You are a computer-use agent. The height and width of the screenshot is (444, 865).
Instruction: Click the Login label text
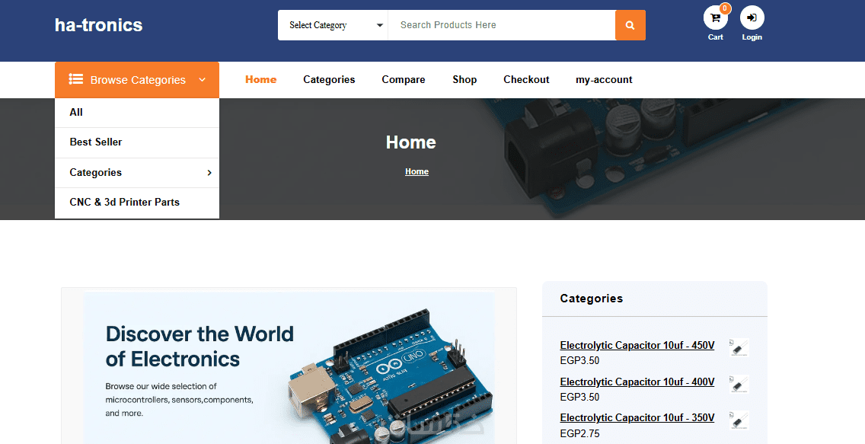point(752,37)
